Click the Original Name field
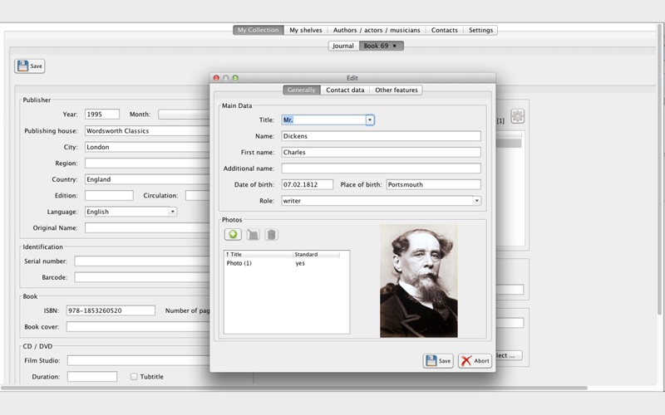 click(147, 227)
